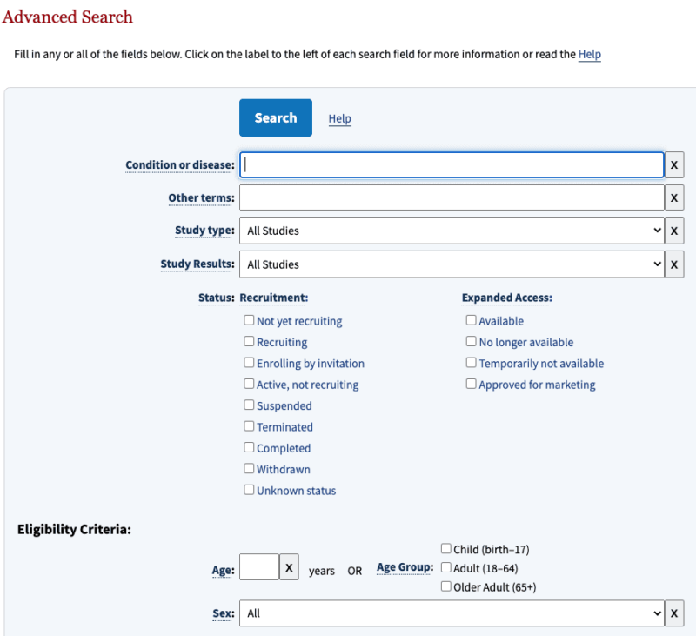Image resolution: width=696 pixels, height=636 pixels.
Task: Clear the Condition or disease field
Action: coord(674,164)
